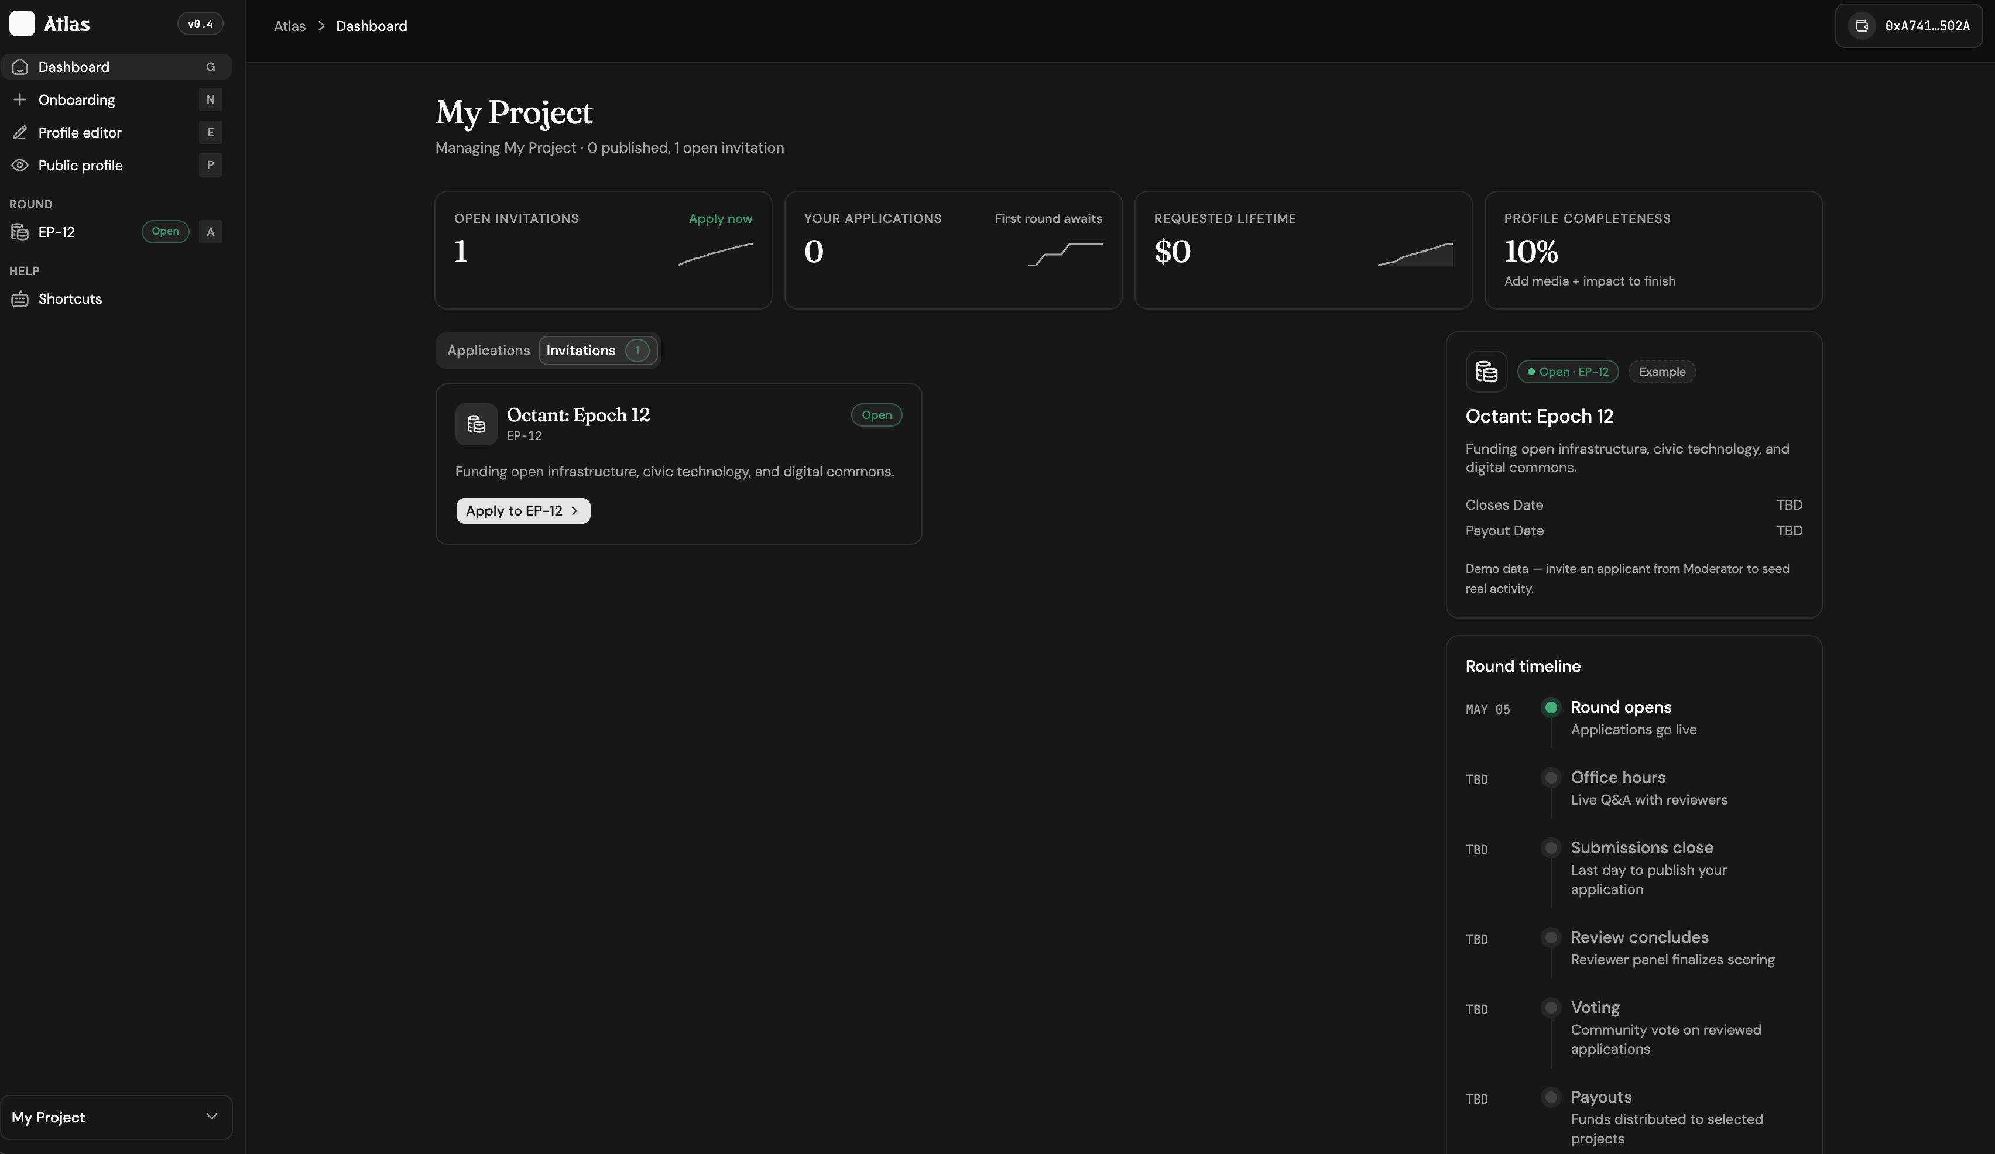Click the Example tag pill
This screenshot has height=1154, width=1995.
tap(1662, 372)
